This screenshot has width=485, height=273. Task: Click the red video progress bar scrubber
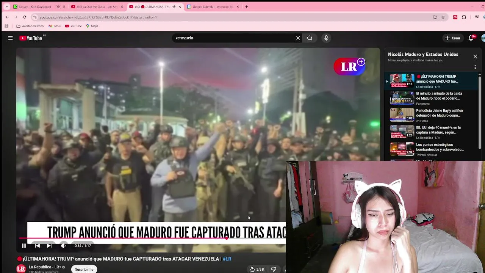pyautogui.click(x=227, y=238)
